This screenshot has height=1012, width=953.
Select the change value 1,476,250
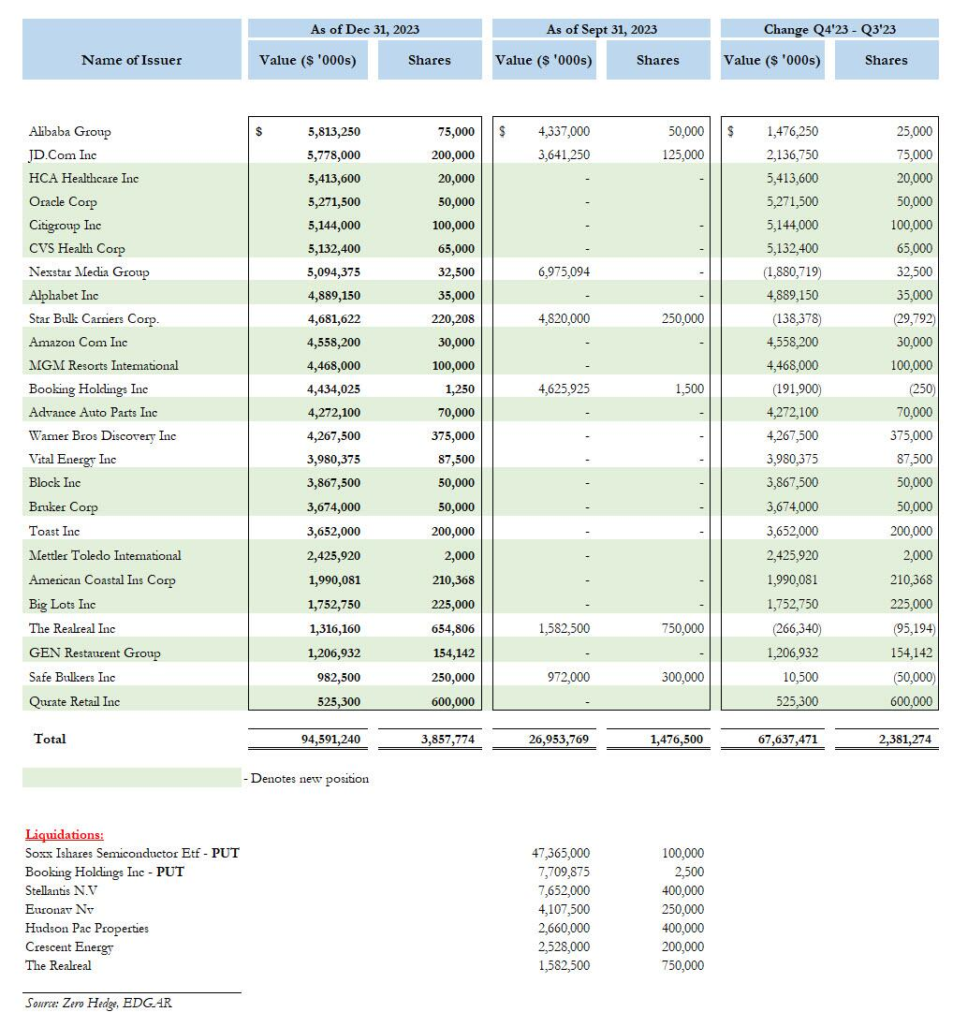[792, 132]
